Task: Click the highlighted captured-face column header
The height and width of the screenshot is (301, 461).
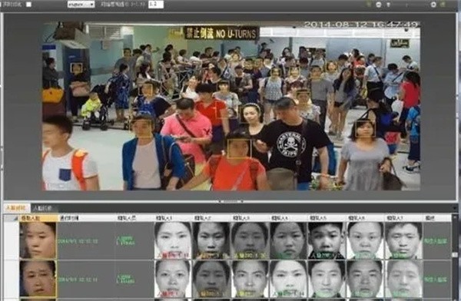Action: [38, 218]
